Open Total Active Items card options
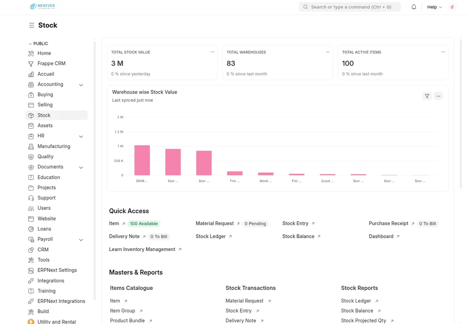This screenshot has height=324, width=467. click(443, 52)
